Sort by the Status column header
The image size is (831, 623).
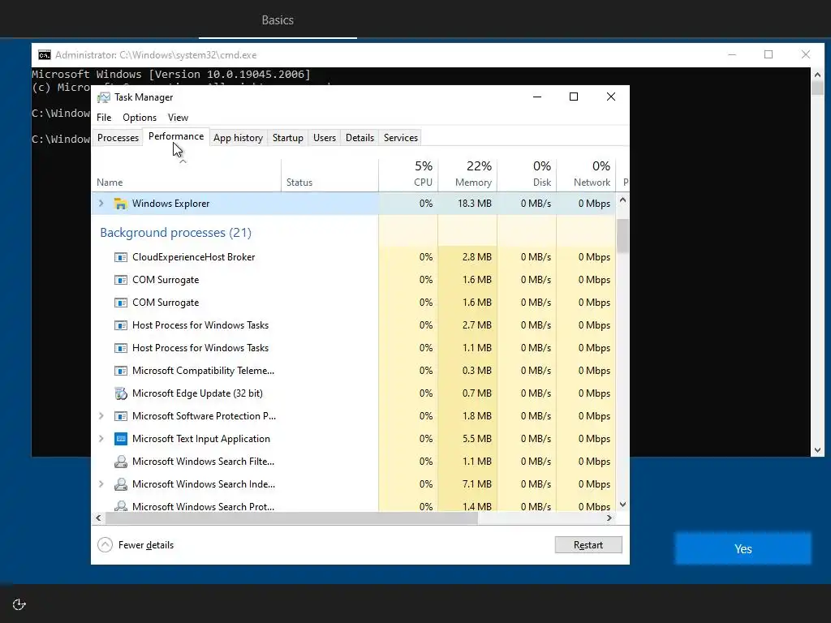click(329, 175)
